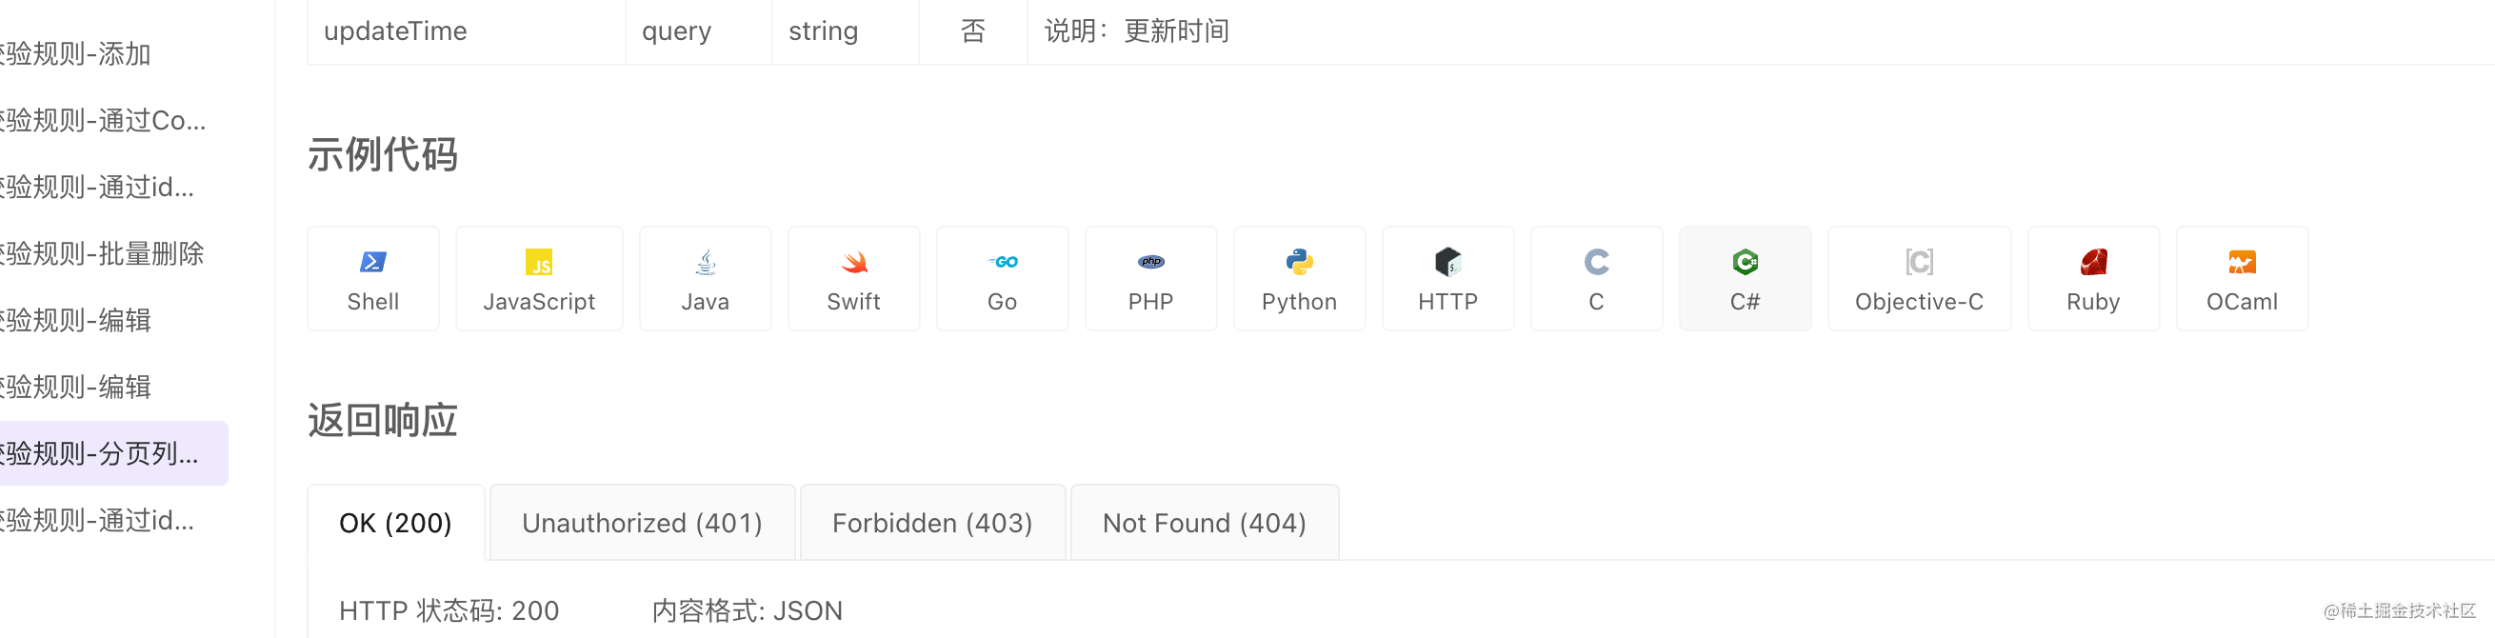Choose the OCaml code sample icon
2495x638 pixels.
2242,263
